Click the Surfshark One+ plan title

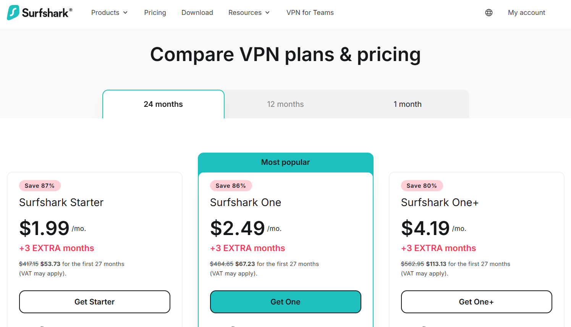click(440, 202)
